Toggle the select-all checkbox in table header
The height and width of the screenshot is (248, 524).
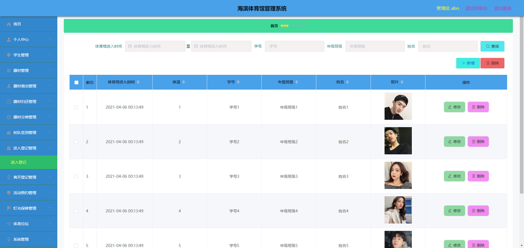(76, 82)
